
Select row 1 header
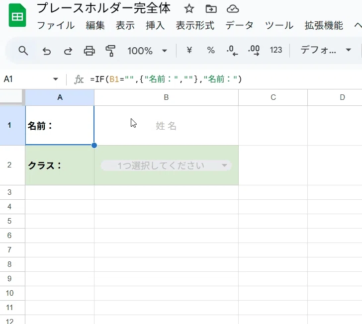click(x=12, y=125)
